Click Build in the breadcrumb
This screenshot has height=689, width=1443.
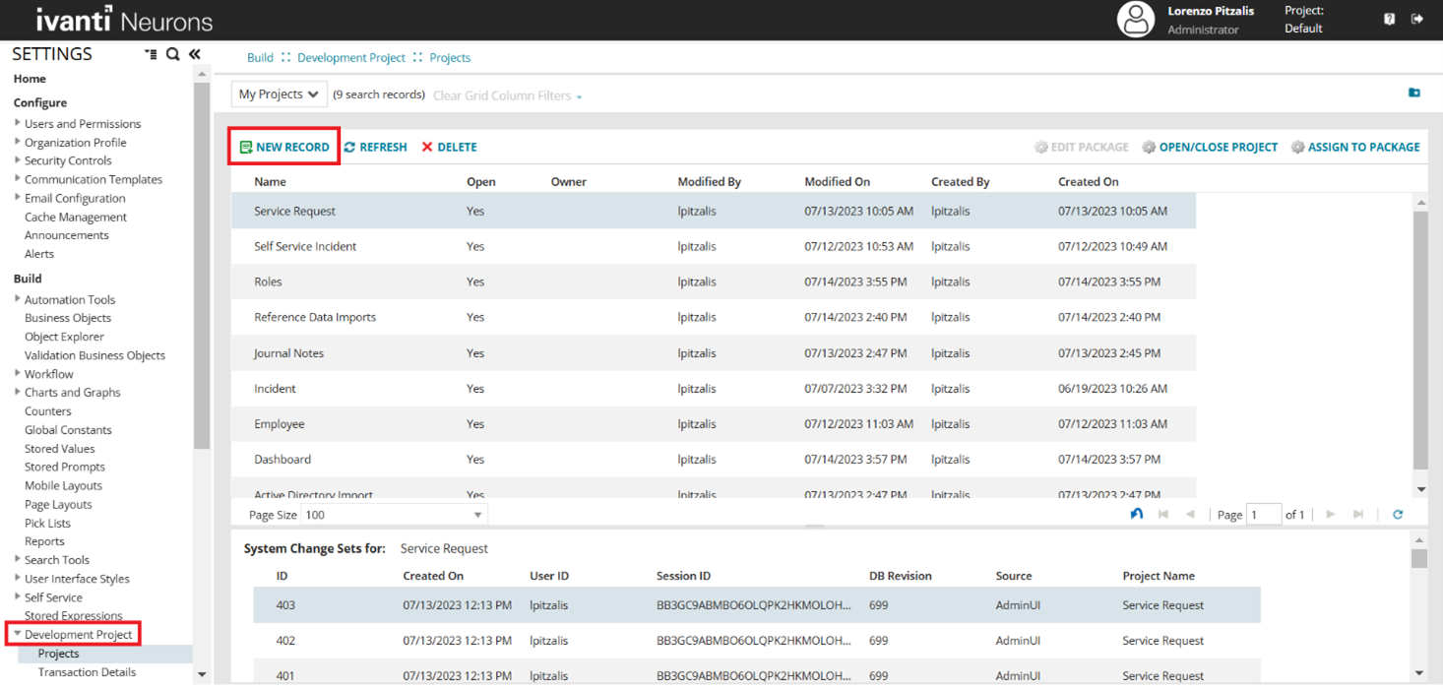coord(260,58)
